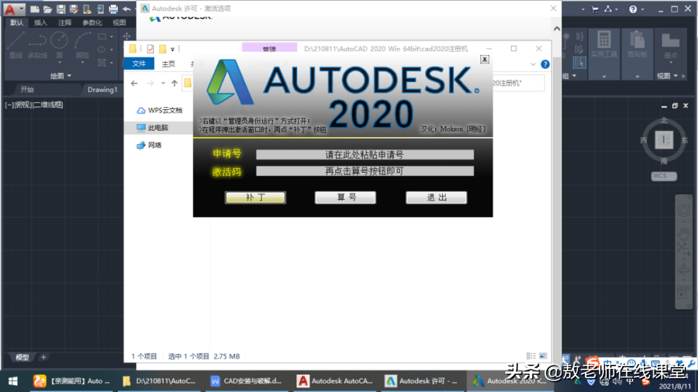
Task: Expand the Rectangle tool dropdown arrow
Action: click(x=112, y=36)
